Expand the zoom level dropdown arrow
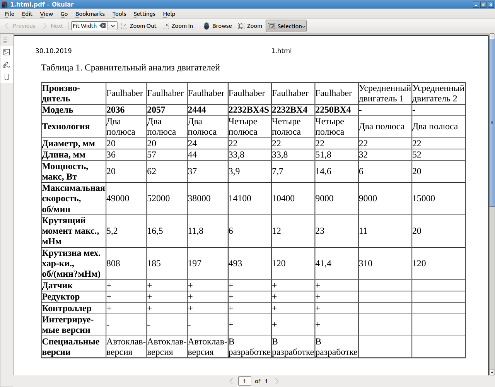 pos(113,26)
